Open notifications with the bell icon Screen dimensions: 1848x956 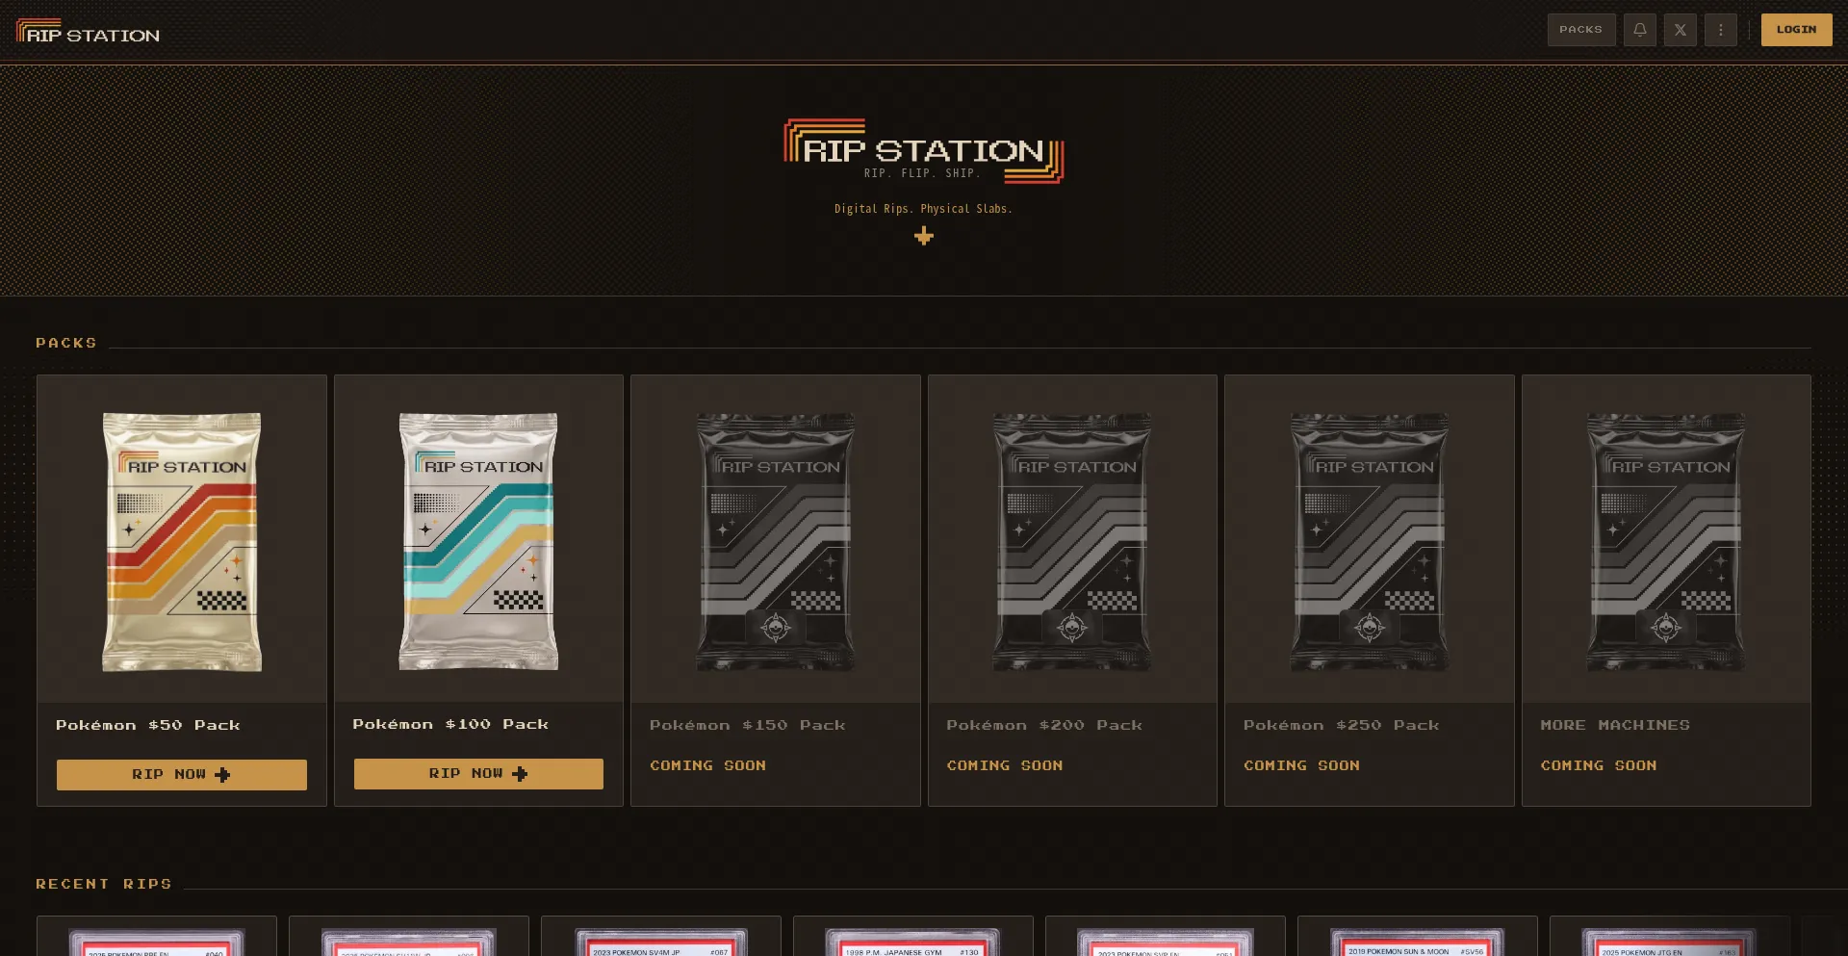coord(1640,30)
